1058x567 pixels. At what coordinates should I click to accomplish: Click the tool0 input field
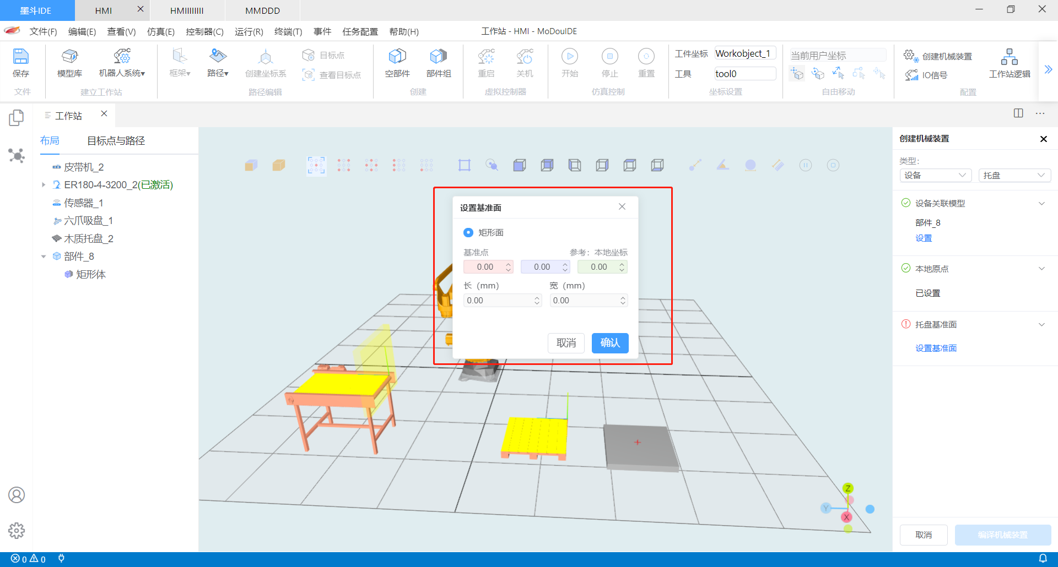click(744, 73)
